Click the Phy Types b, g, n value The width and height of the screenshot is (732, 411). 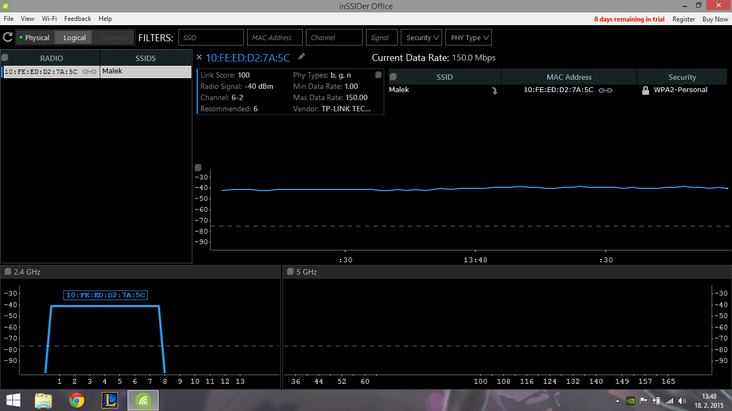click(341, 75)
